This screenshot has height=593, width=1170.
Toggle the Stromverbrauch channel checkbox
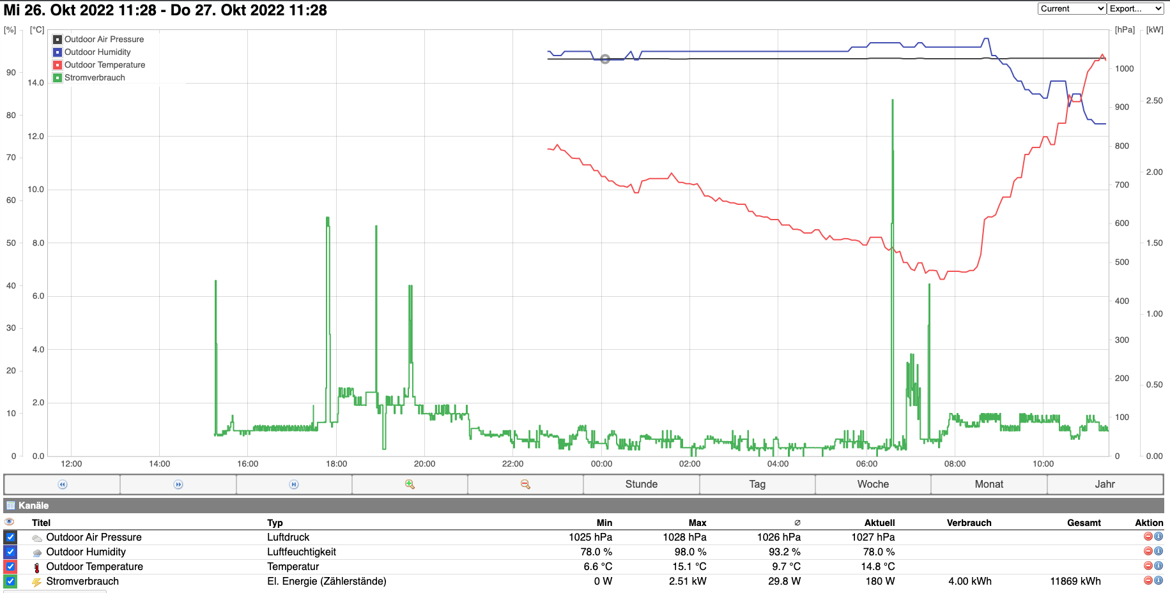(10, 582)
